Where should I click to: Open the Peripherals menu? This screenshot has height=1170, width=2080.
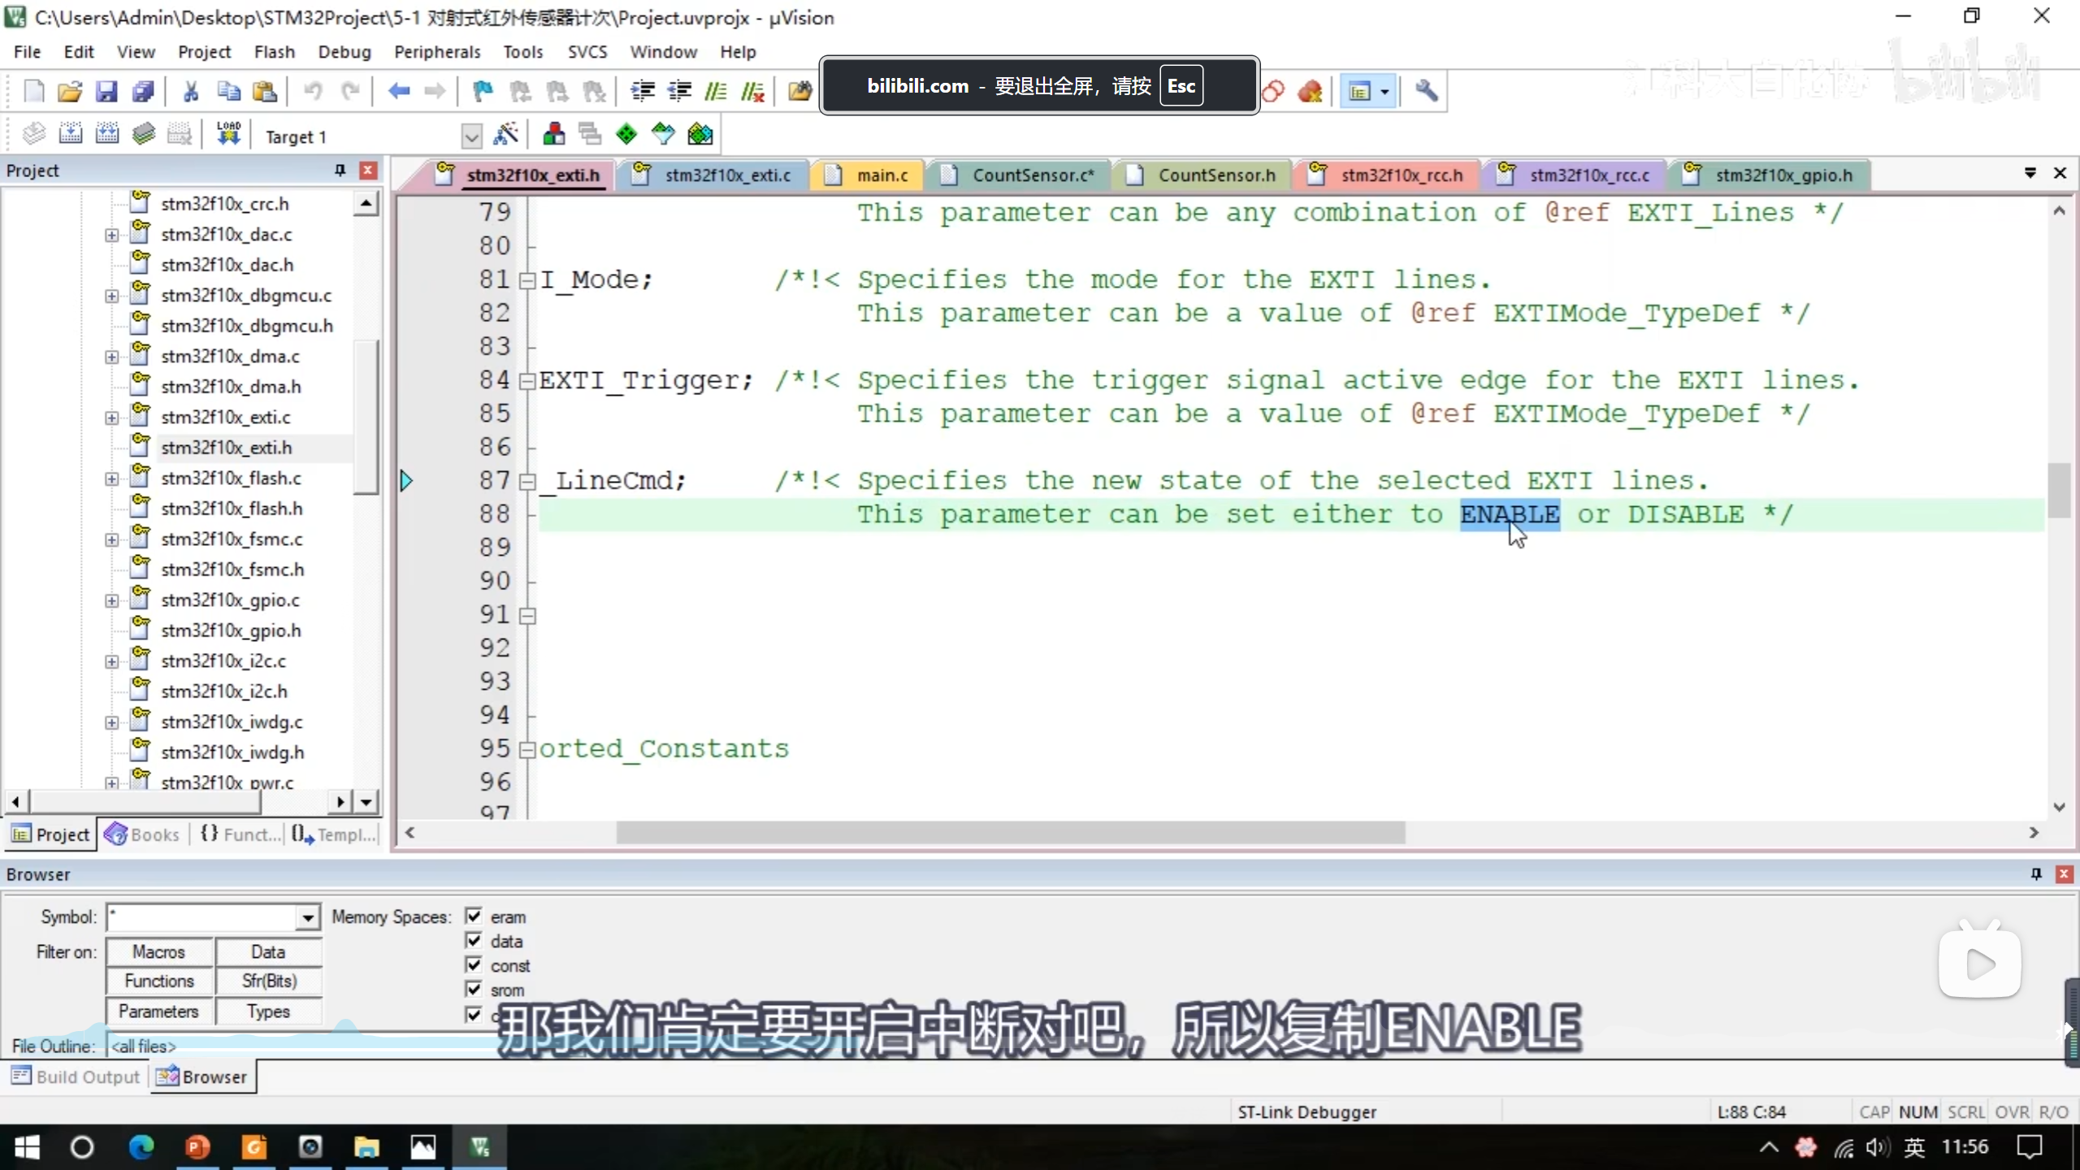point(437,52)
